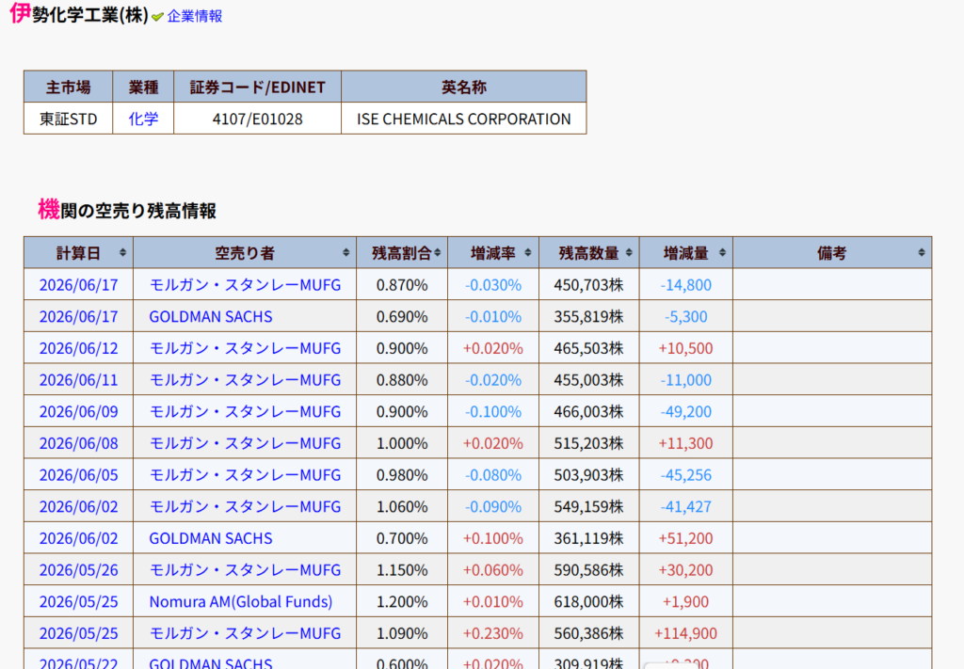The width and height of the screenshot is (964, 669).
Task: Select the 計算日 column header
Action: coord(79,252)
